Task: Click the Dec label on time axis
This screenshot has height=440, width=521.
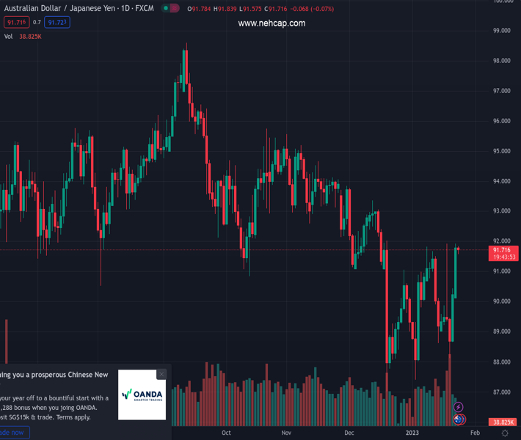Action: (x=349, y=433)
